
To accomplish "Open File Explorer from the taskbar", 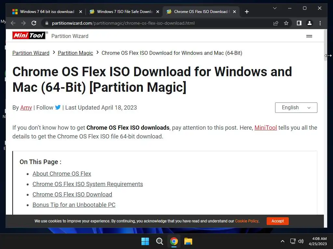I will click(188, 241).
